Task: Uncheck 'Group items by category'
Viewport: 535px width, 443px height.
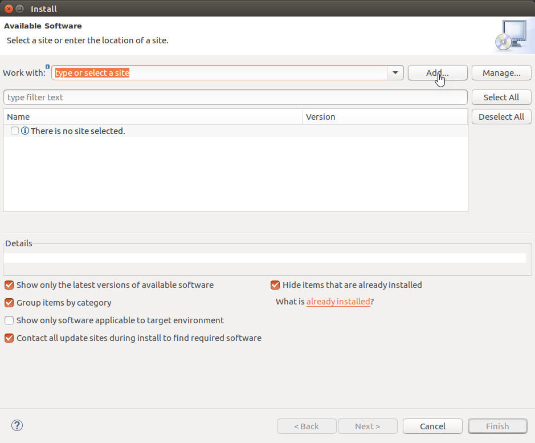Action: 9,303
